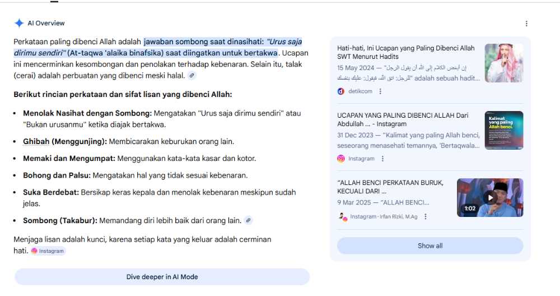Click the detikcom site icon

(341, 91)
